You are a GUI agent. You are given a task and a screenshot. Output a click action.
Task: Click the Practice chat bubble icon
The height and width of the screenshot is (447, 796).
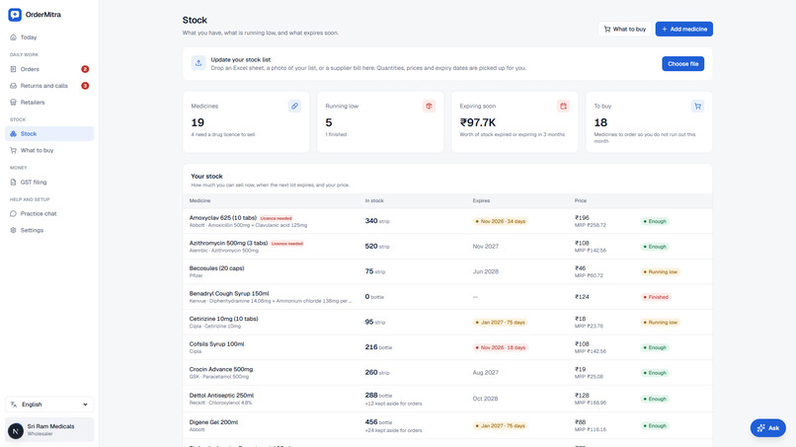point(13,213)
